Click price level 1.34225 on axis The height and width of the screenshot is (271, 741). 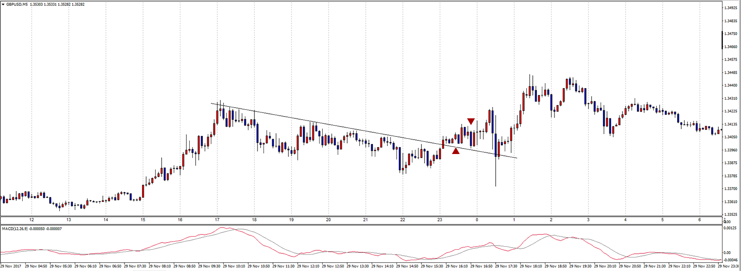[731, 111]
